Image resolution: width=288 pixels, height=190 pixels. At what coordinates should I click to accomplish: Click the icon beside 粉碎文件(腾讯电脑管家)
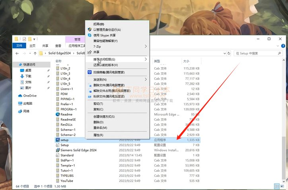90,96
